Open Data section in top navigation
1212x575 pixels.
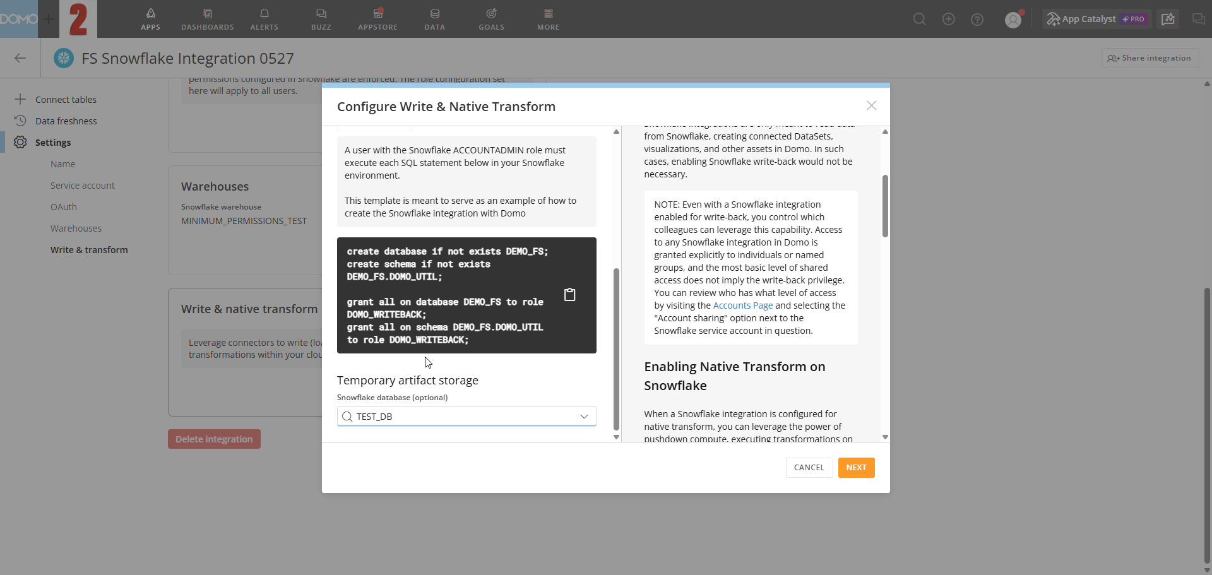[434, 19]
